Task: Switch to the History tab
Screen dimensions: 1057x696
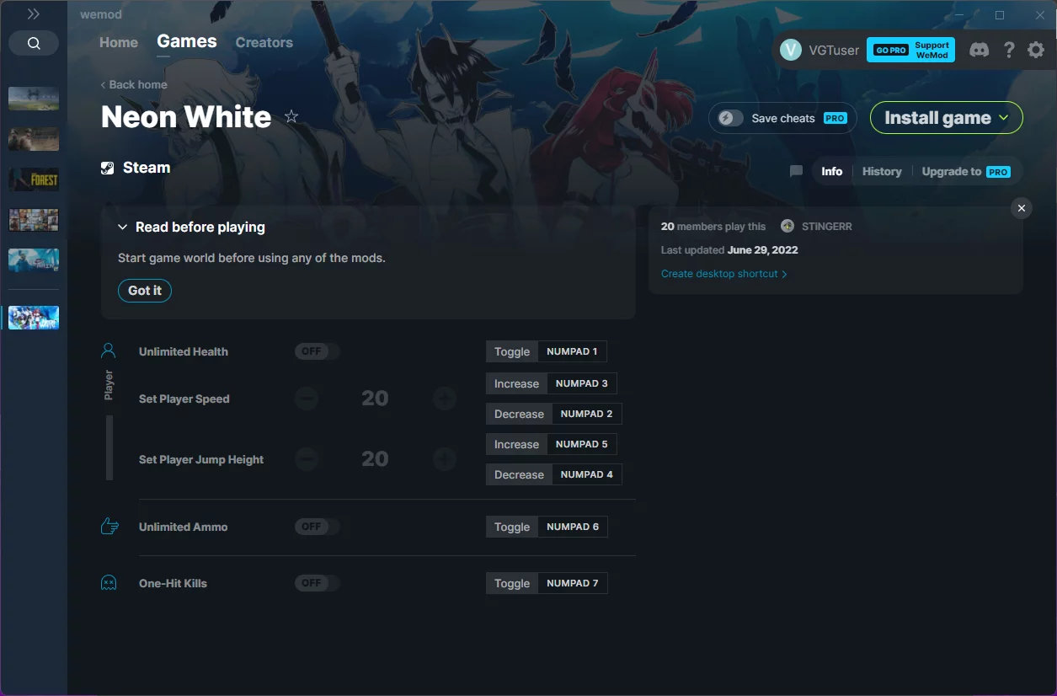Action: point(882,171)
